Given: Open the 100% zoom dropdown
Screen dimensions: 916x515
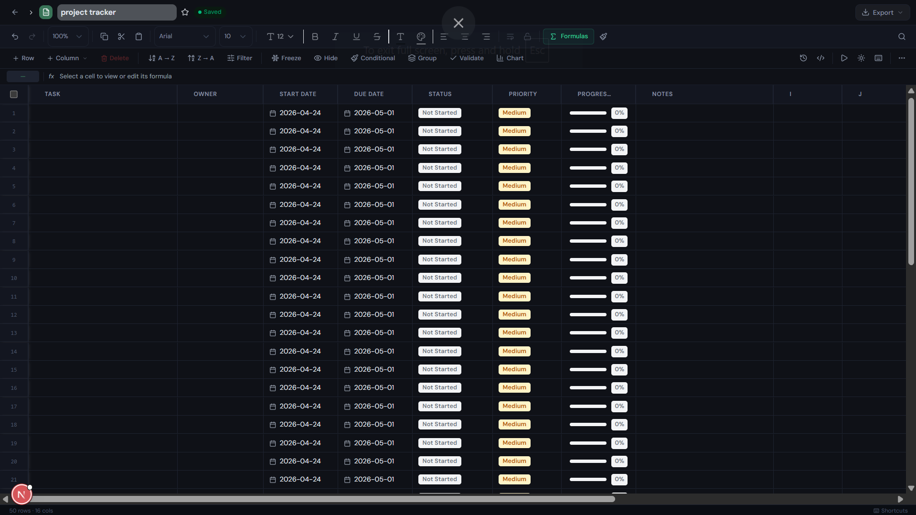Looking at the screenshot, I should pos(67,37).
